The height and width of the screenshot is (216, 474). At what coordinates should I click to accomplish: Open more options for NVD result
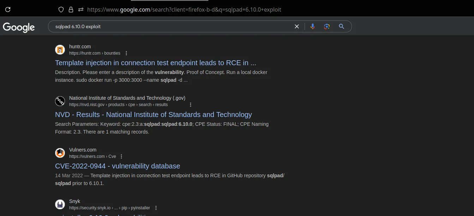tap(191, 105)
